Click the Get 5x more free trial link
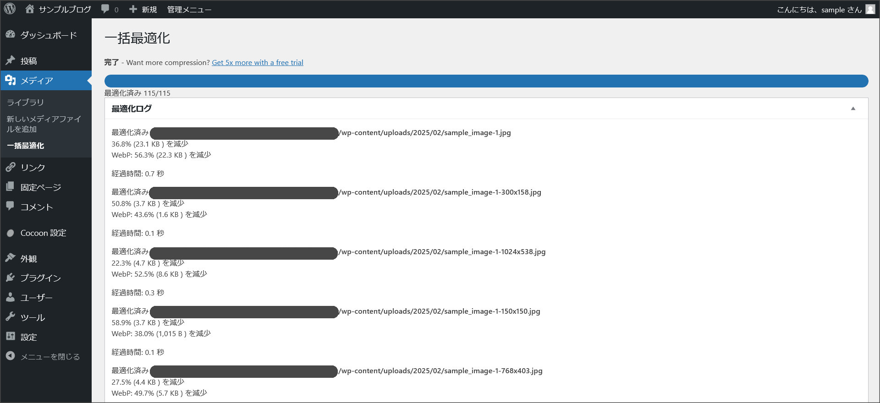Image resolution: width=880 pixels, height=403 pixels. pos(257,63)
